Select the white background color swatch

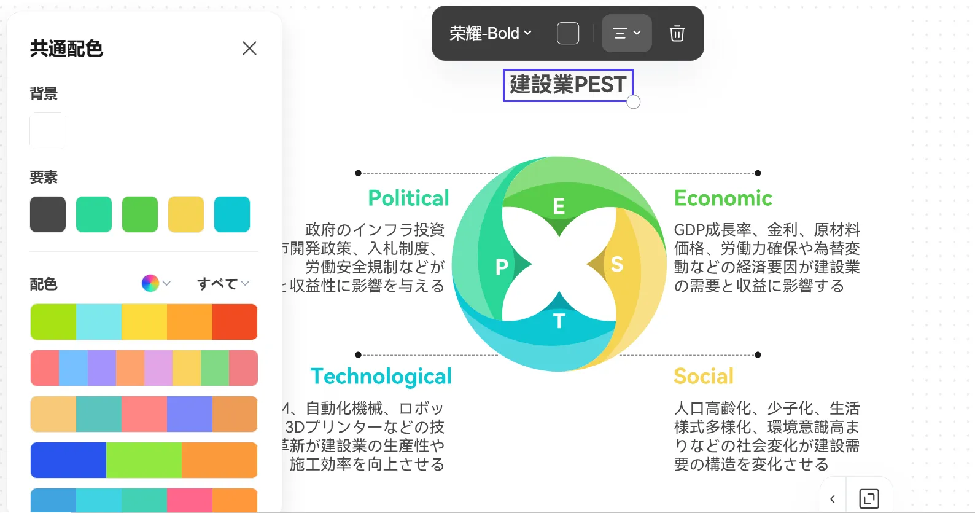coord(48,131)
